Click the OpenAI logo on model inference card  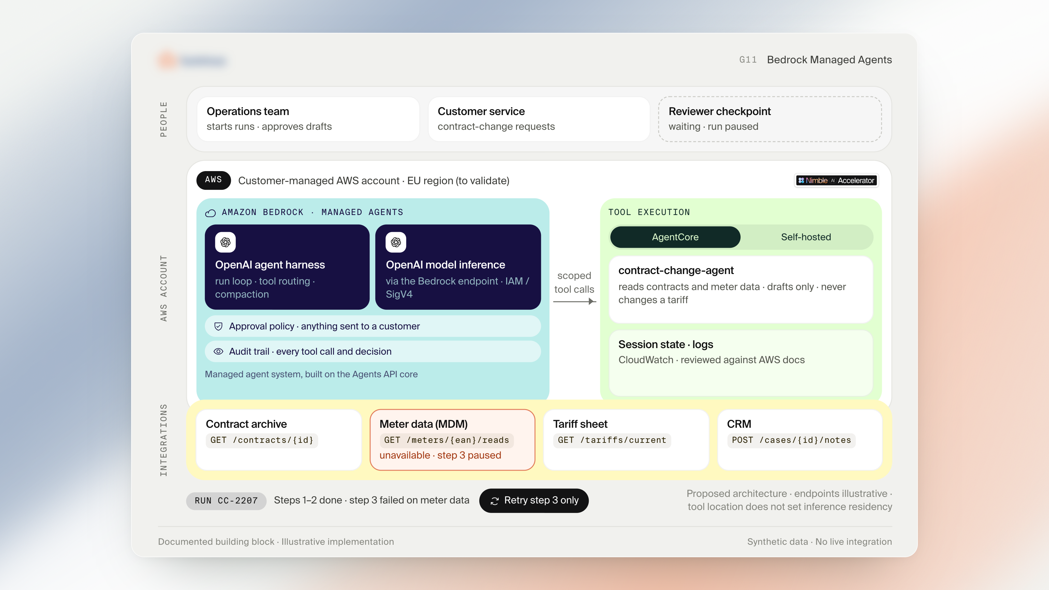[396, 242]
